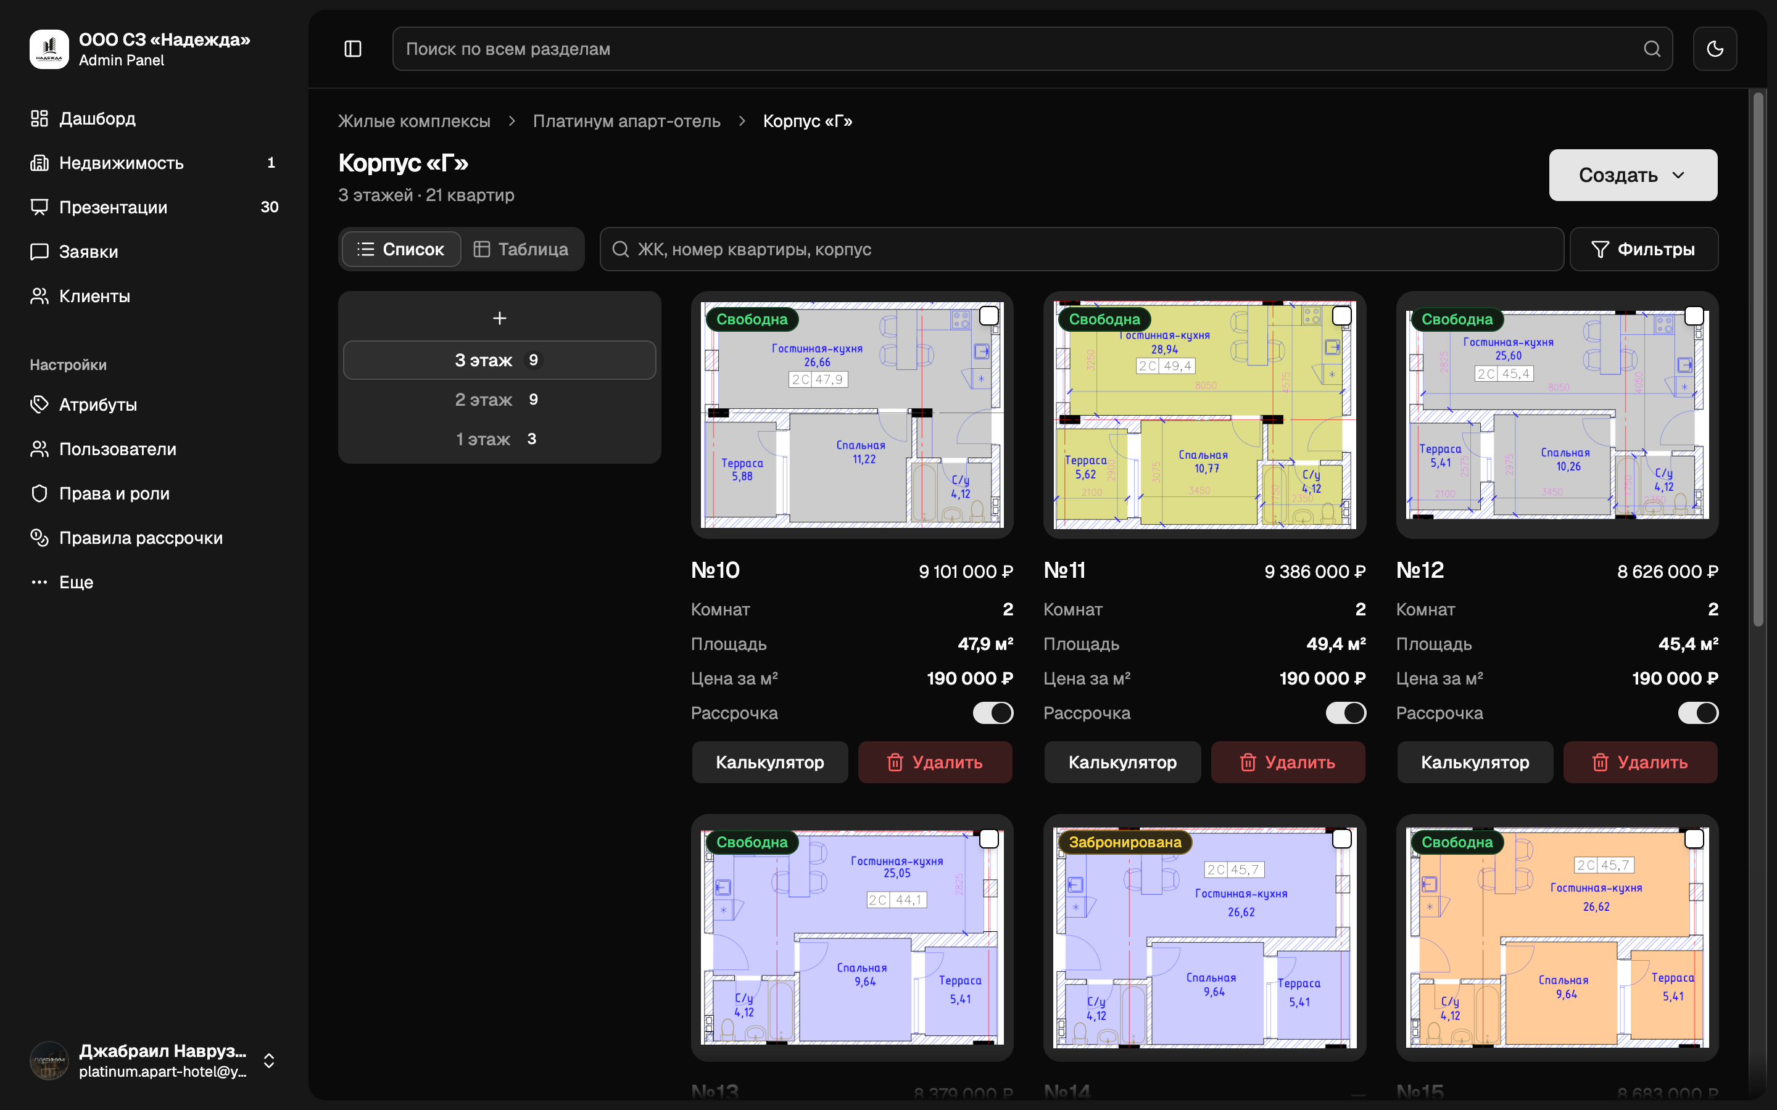
Task: Go to Платинум апарт-отель breadcrumb
Action: (x=626, y=121)
